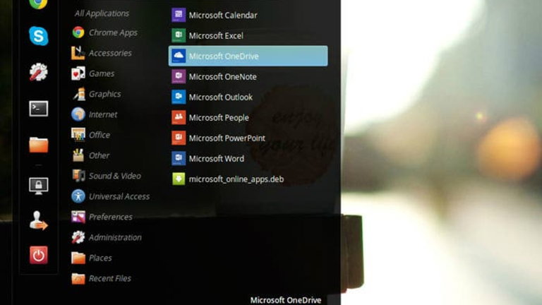The width and height of the screenshot is (542, 305).
Task: Launch Microsoft OneNote by its label
Action: pyautogui.click(x=222, y=76)
